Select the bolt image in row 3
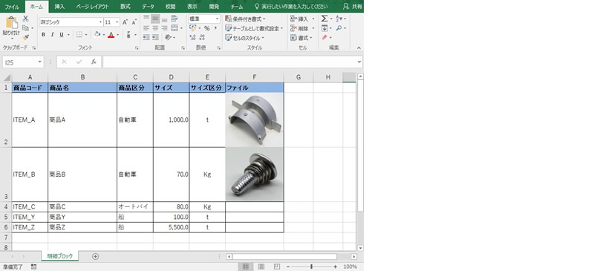 click(254, 174)
